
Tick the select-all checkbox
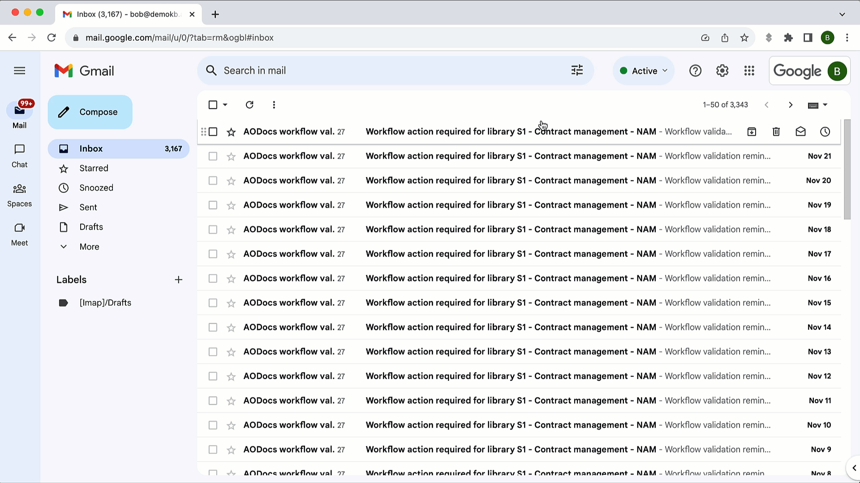coord(213,105)
